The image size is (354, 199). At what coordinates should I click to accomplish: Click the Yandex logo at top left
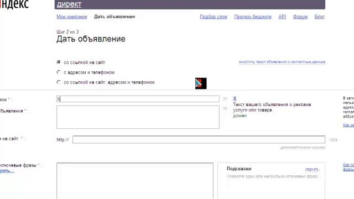(14, 4)
